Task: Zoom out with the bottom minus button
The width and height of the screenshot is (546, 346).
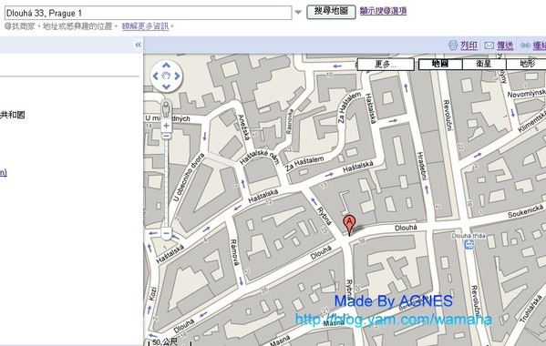Action: (x=167, y=233)
